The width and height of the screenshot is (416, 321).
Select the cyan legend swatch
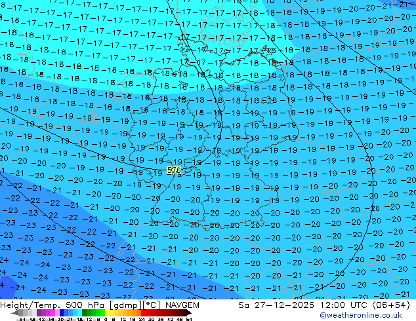[79, 313]
